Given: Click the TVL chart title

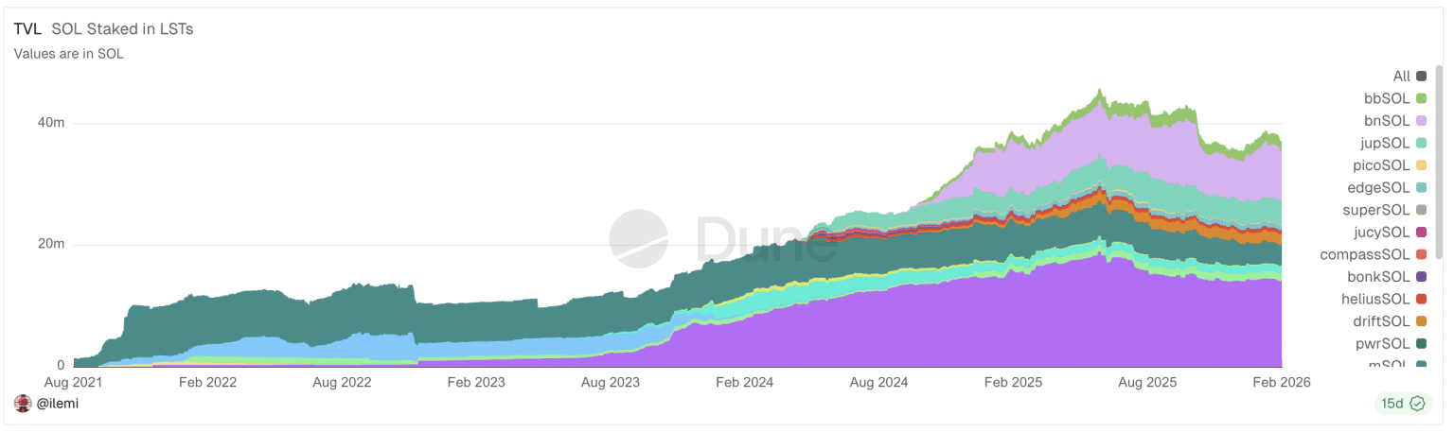Looking at the screenshot, I should tap(27, 29).
